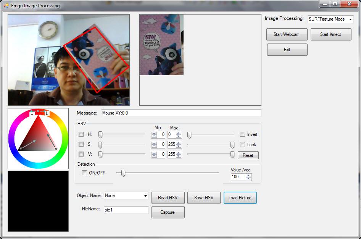Click the Start Webcam button
The width and height of the screenshot is (361, 239).
[x=287, y=34]
